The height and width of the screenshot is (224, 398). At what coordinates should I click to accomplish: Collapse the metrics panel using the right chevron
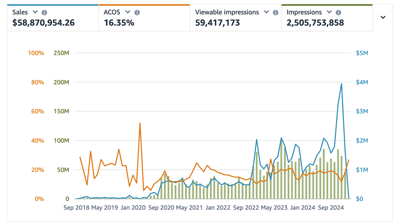(x=383, y=17)
